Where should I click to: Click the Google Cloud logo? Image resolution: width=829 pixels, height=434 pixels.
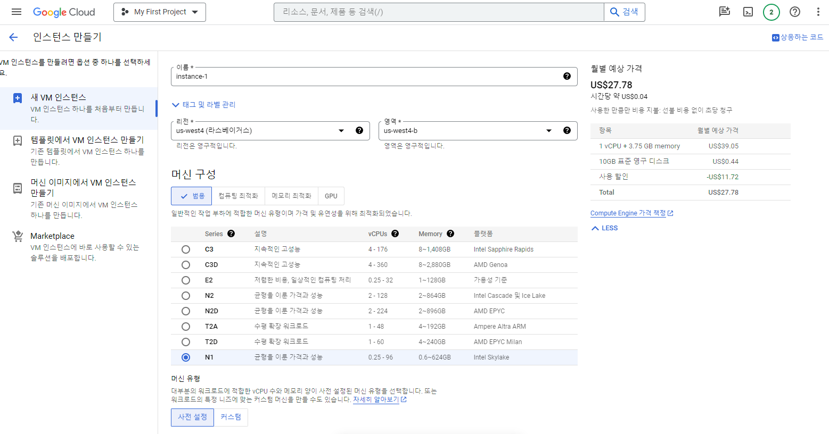[x=64, y=12]
